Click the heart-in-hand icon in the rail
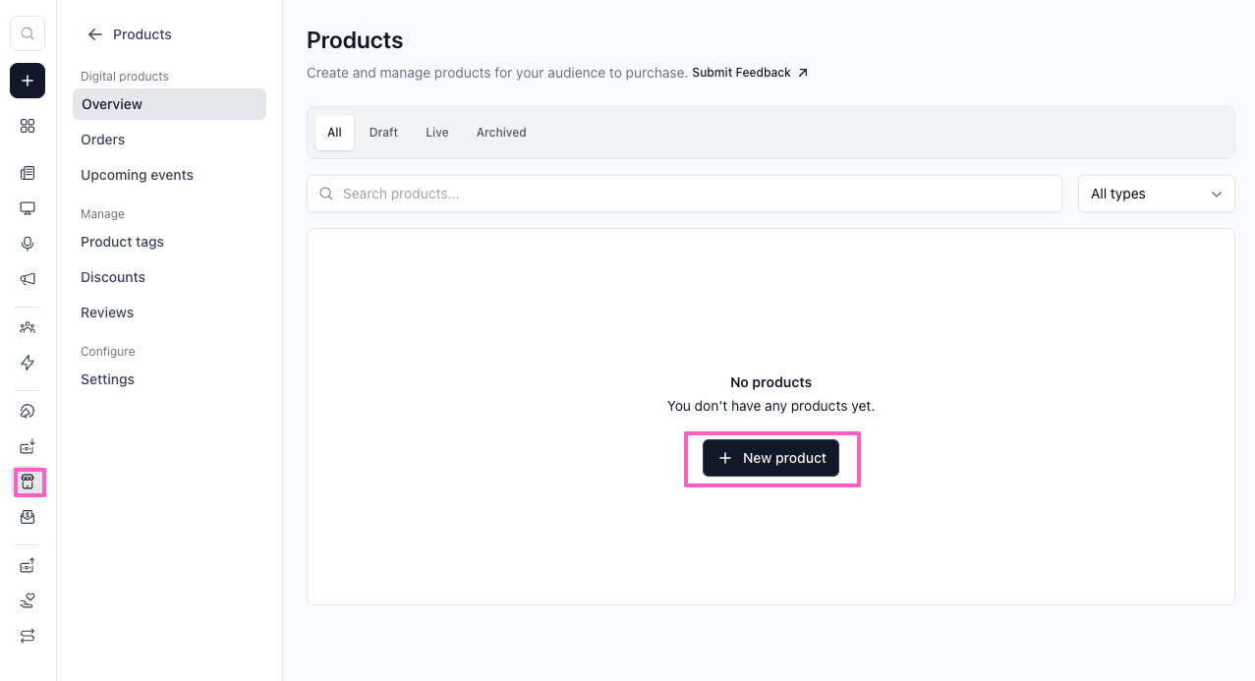1255x681 pixels. [x=28, y=600]
